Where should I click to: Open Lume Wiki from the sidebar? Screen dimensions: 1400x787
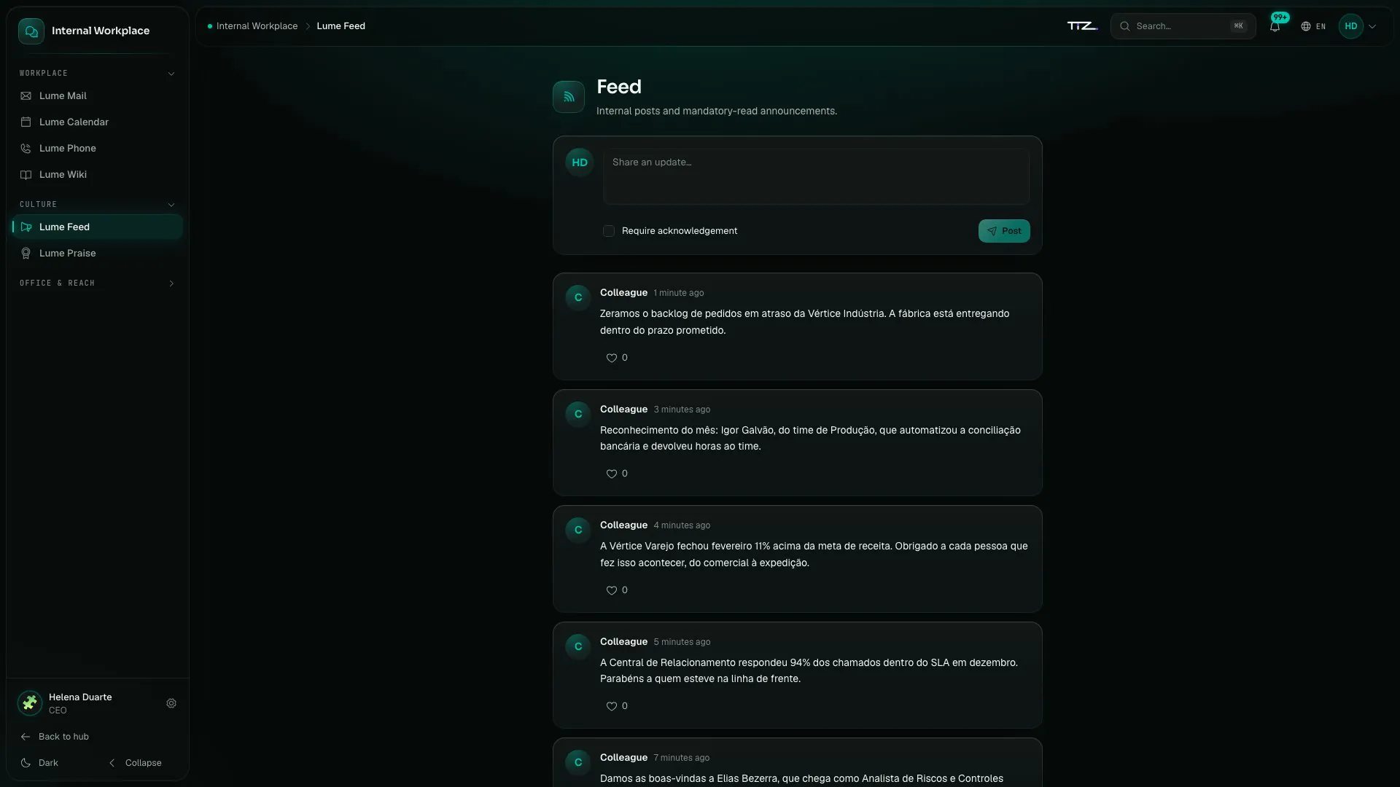(x=97, y=174)
